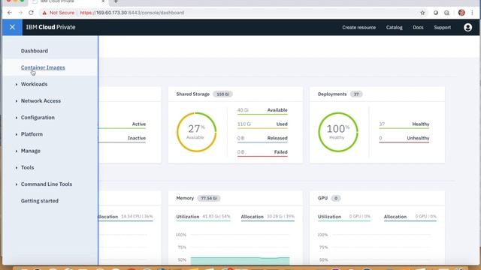The image size is (481, 270).
Task: Expand the Tools section
Action: [27, 167]
